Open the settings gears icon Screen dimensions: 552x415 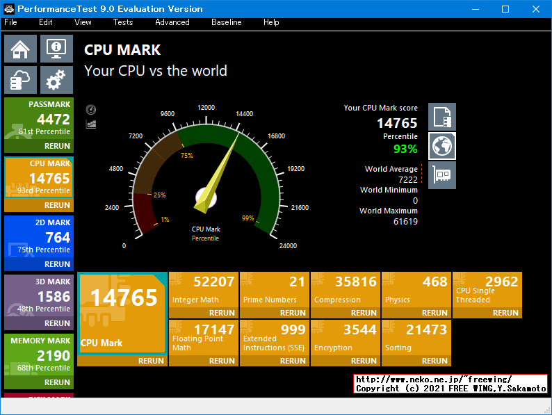point(56,81)
